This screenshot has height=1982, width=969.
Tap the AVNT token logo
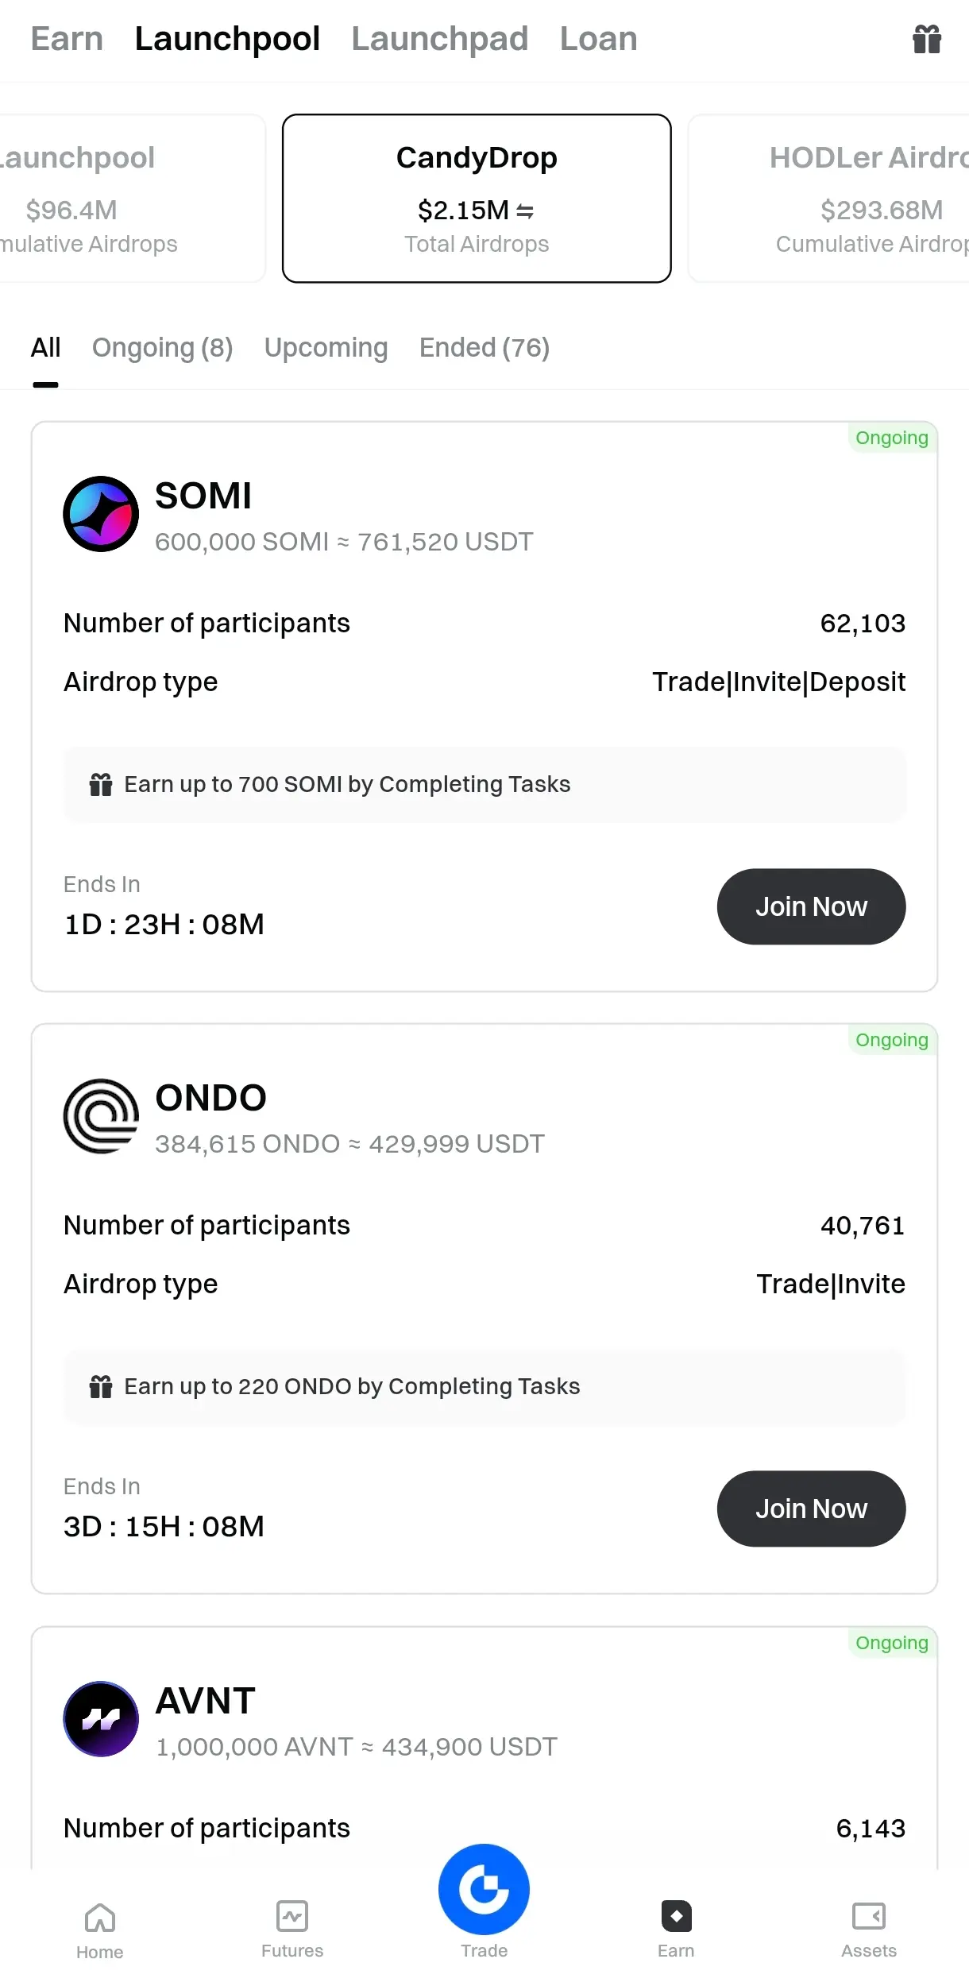pos(101,1719)
